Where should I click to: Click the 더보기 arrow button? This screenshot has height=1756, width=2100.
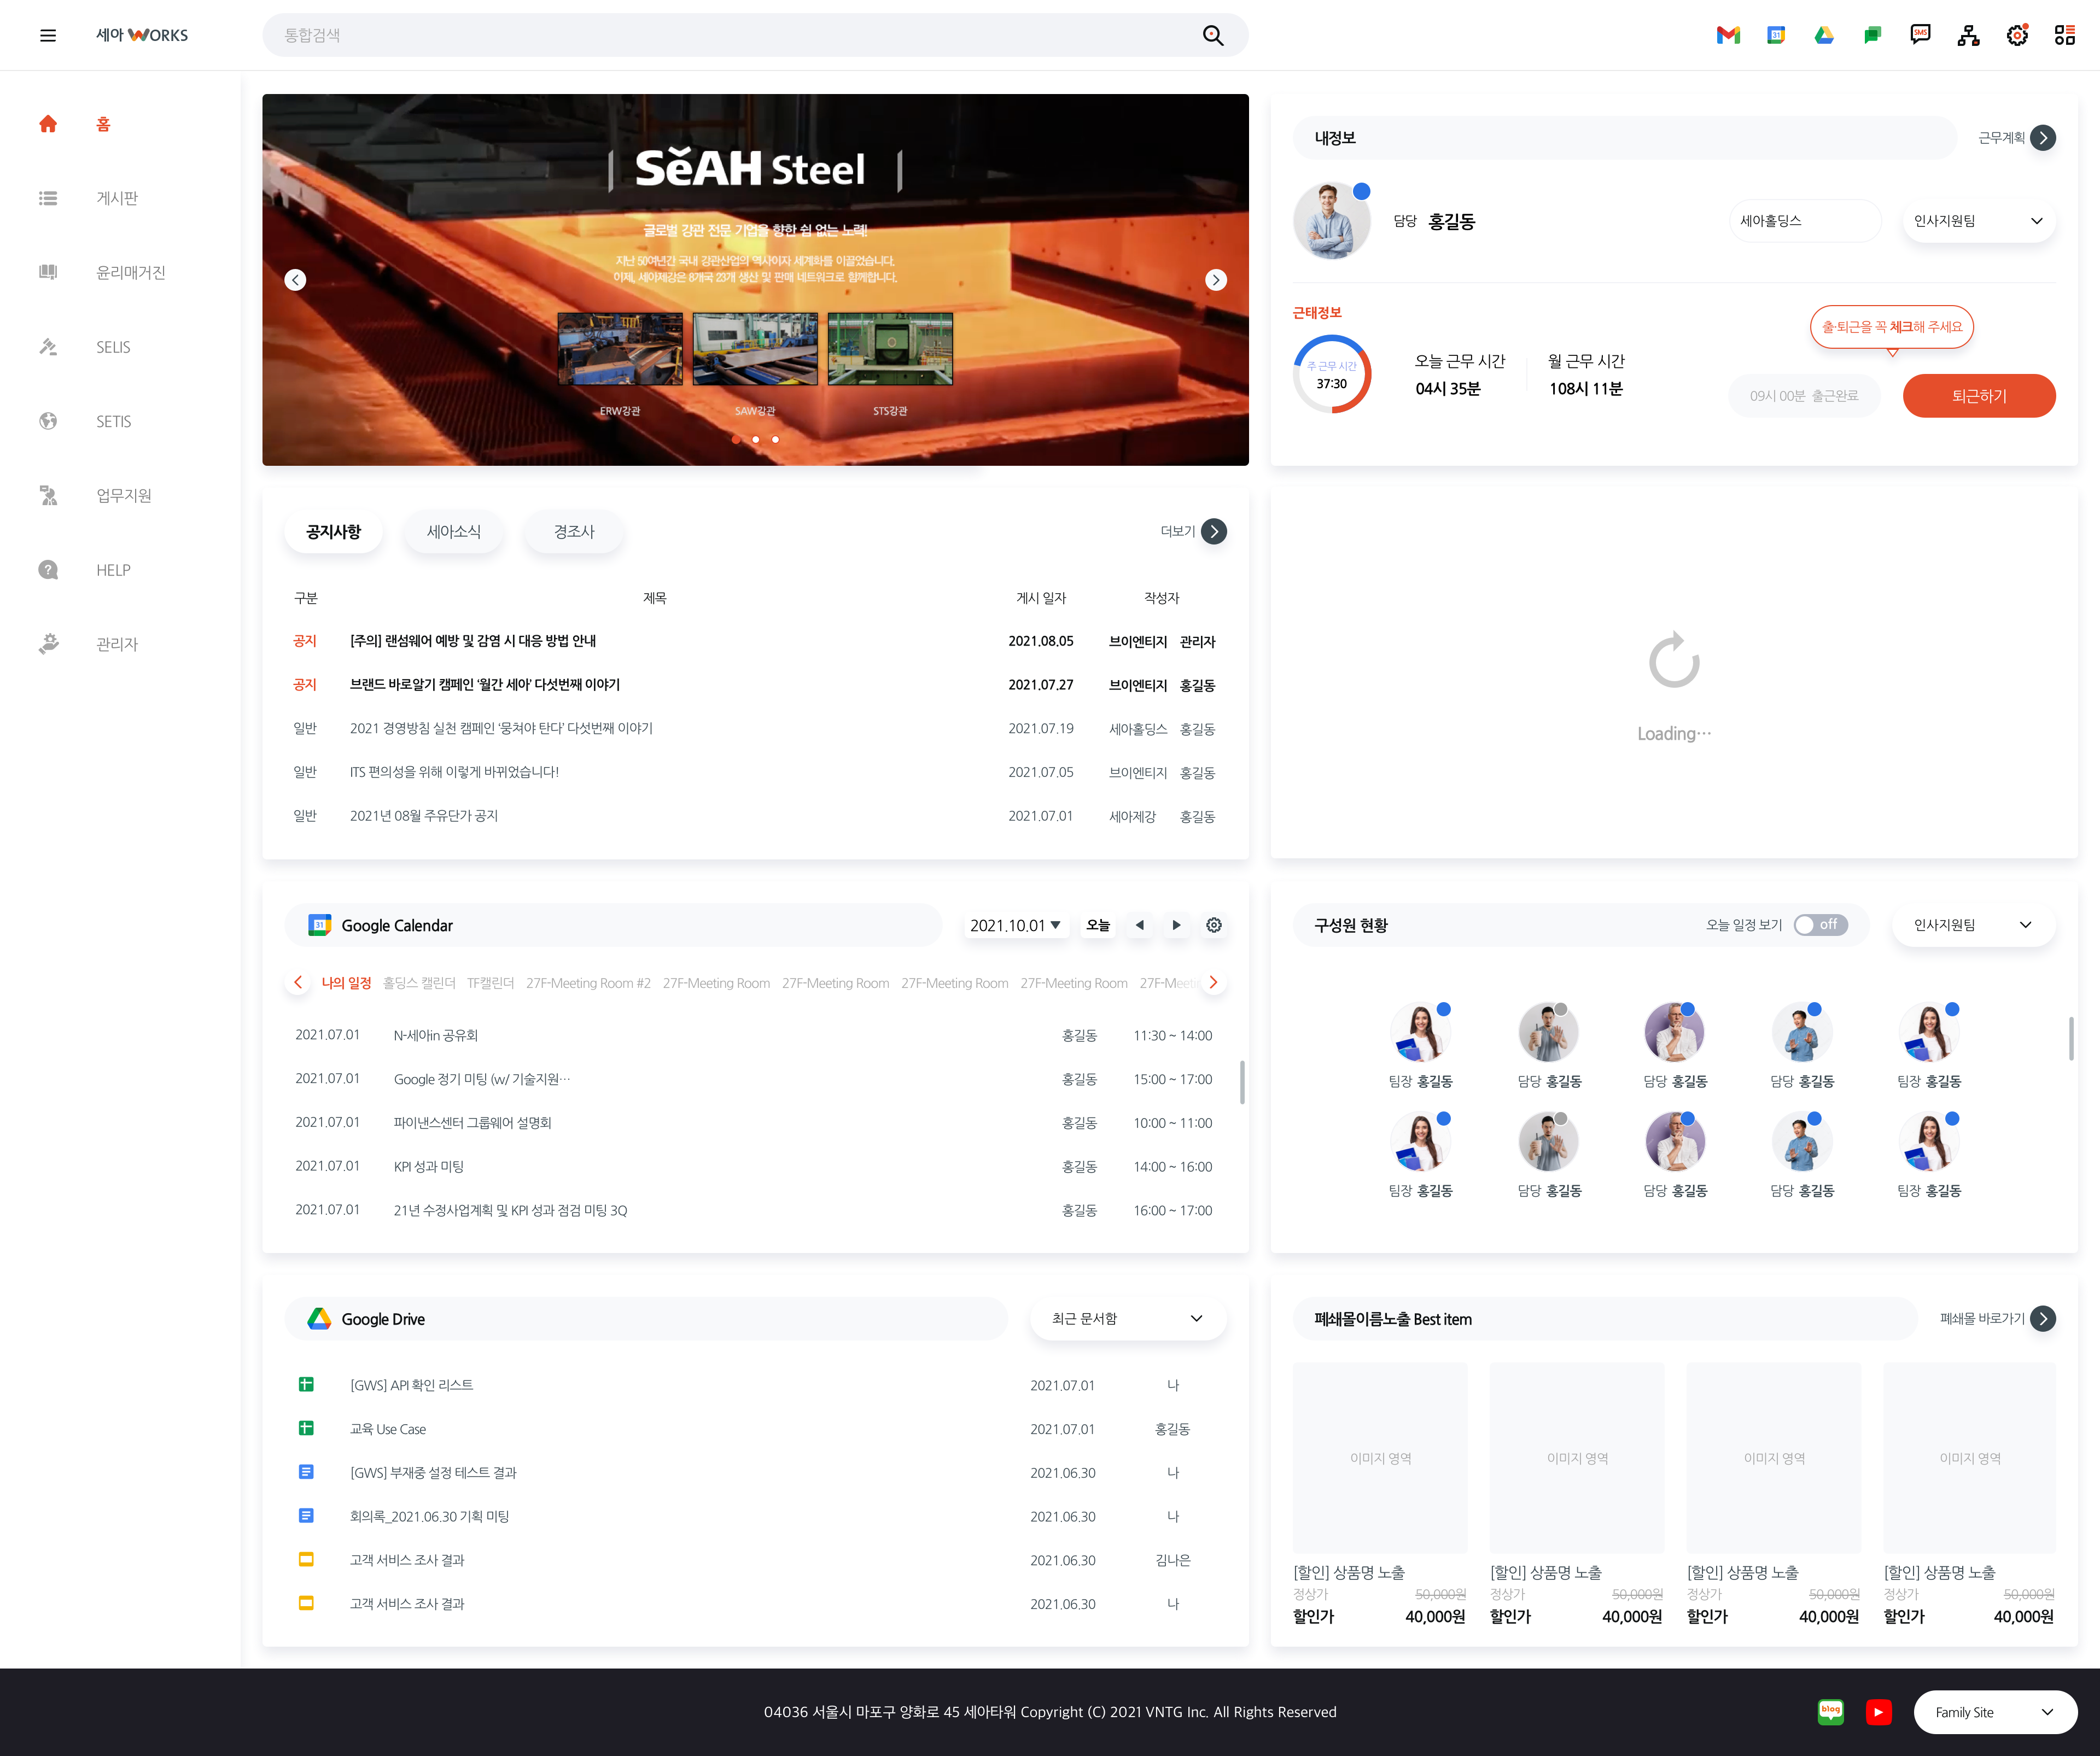click(x=1214, y=532)
